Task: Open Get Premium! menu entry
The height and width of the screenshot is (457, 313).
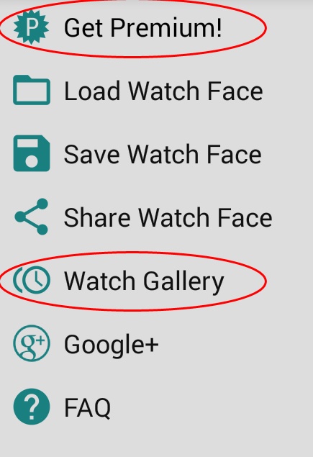Action: pos(157,27)
